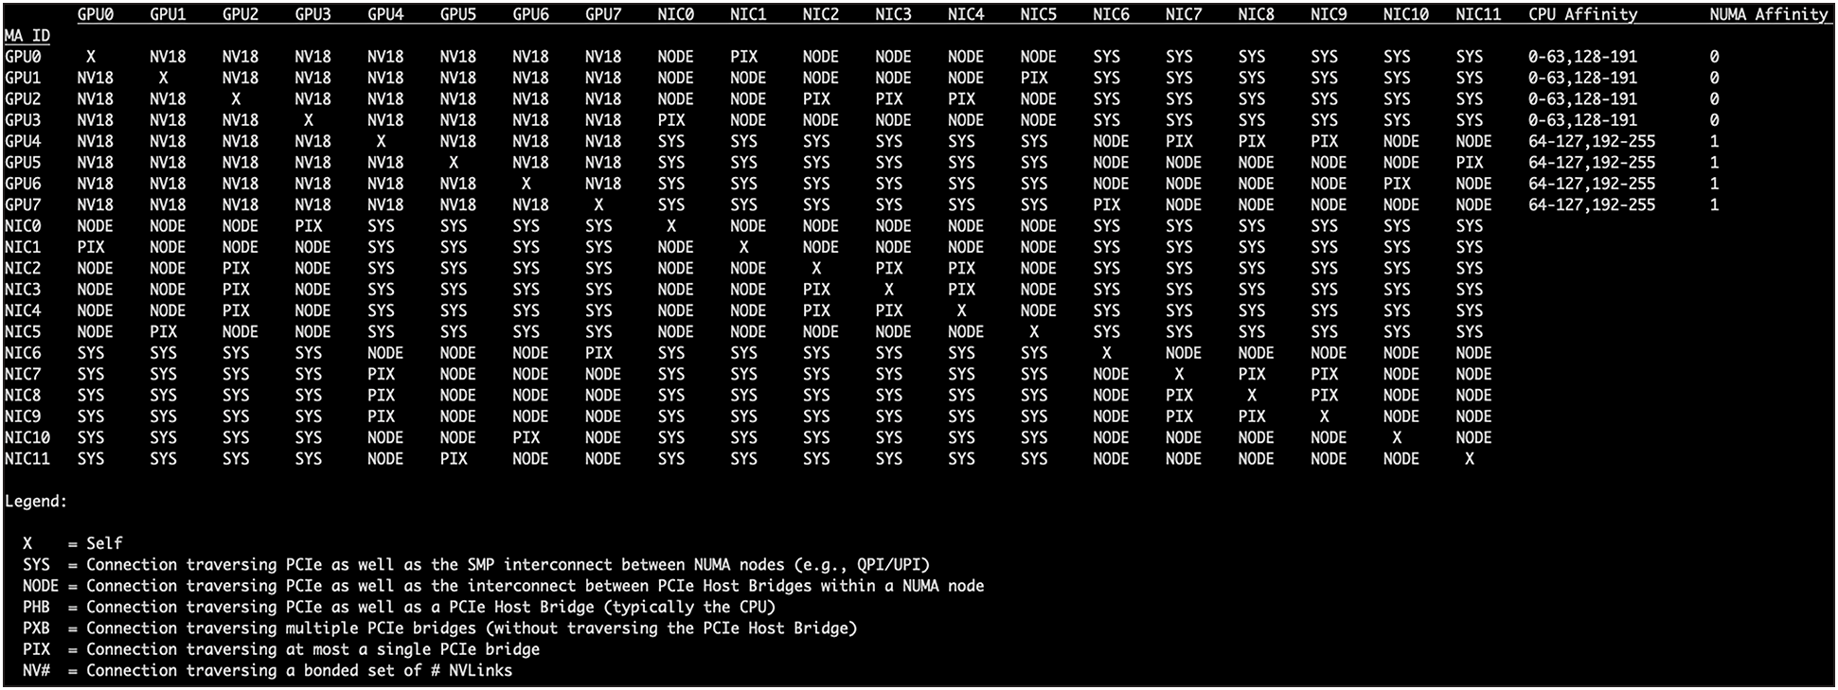Image resolution: width=1838 pixels, height=690 pixels.
Task: Click the SYS legend description line
Action: (476, 565)
